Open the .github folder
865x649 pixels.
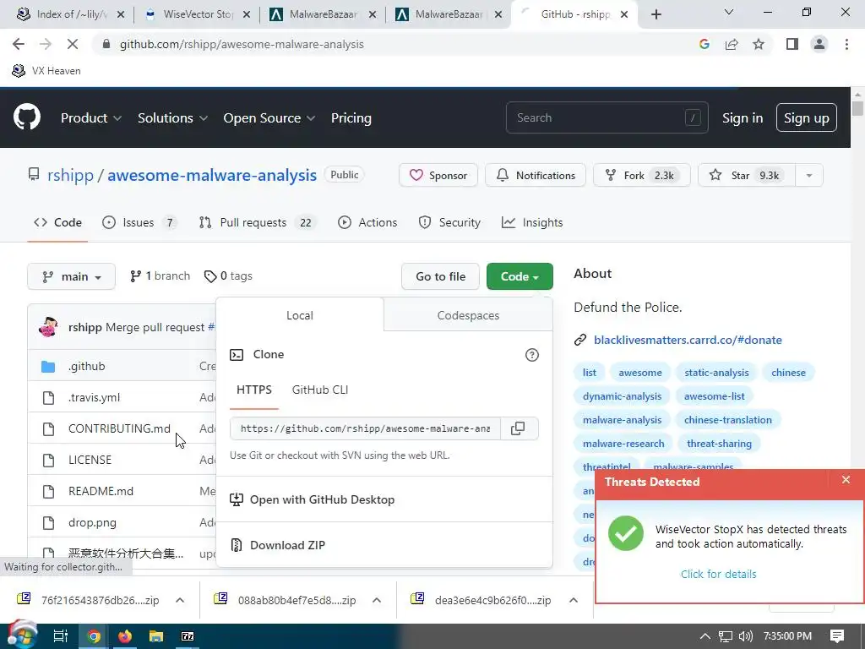click(x=87, y=367)
